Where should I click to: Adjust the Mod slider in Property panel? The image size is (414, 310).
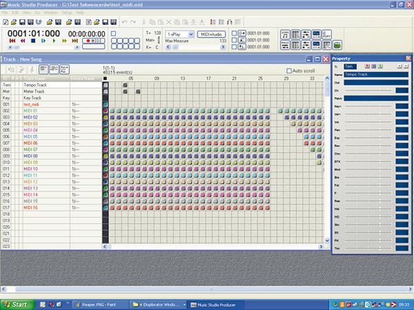pyautogui.click(x=368, y=169)
